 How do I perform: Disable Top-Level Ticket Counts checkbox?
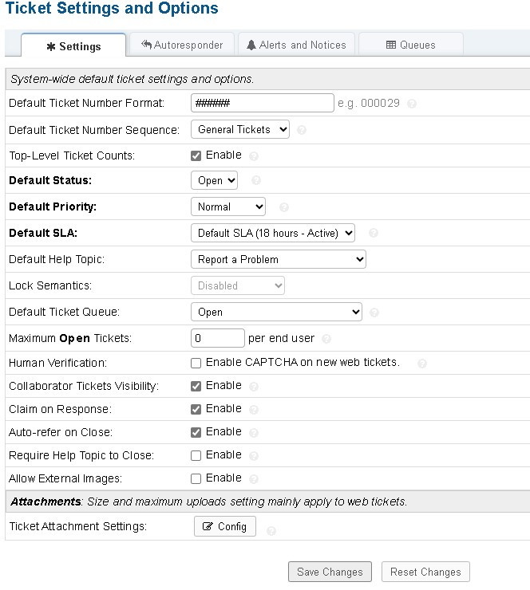(196, 155)
